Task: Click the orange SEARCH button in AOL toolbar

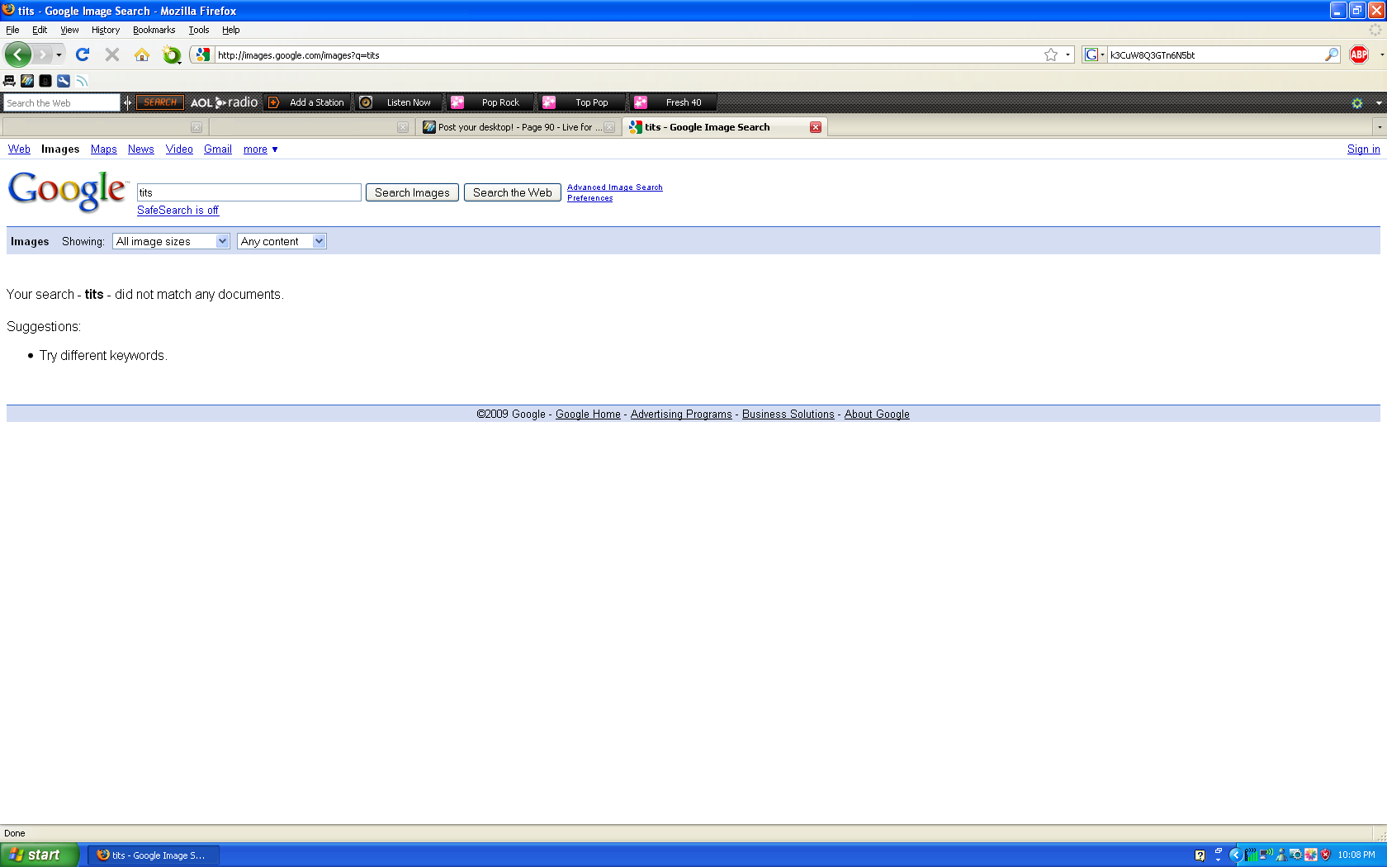Action: point(160,102)
